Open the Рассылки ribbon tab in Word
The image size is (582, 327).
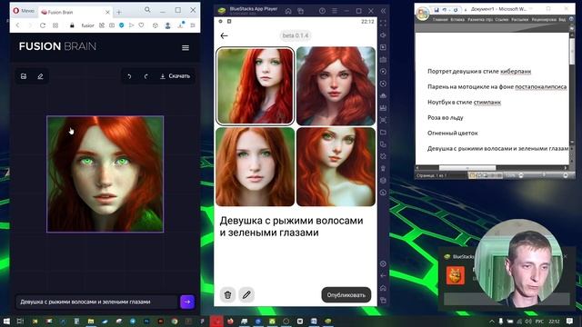[519, 20]
